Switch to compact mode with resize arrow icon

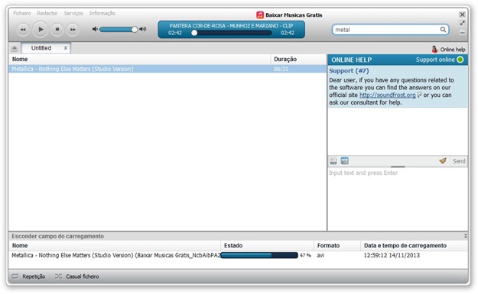point(462,23)
